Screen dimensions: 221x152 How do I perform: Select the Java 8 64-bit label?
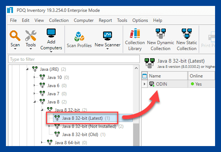pos(67,143)
